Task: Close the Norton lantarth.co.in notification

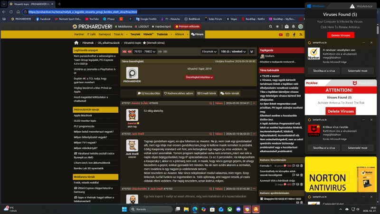Action: point(371,42)
